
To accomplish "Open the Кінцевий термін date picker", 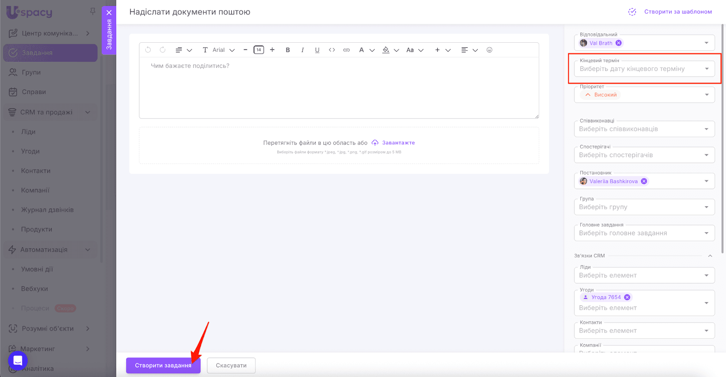I will (644, 69).
